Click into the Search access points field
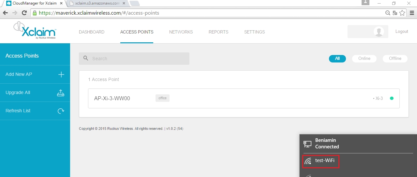The width and height of the screenshot is (417, 177). pos(134,59)
